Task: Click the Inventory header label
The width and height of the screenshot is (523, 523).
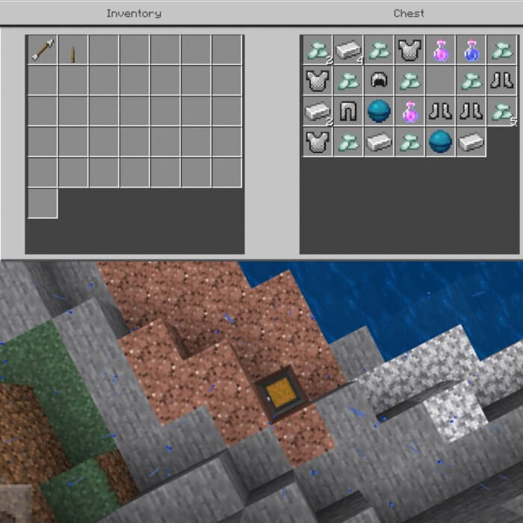Action: coord(133,13)
